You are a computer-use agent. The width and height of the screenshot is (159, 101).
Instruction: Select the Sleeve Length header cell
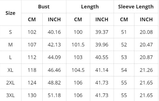click(136, 7)
